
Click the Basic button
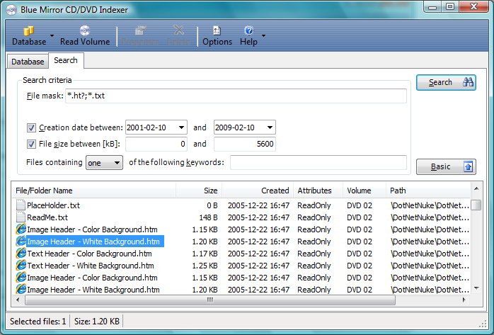point(446,166)
